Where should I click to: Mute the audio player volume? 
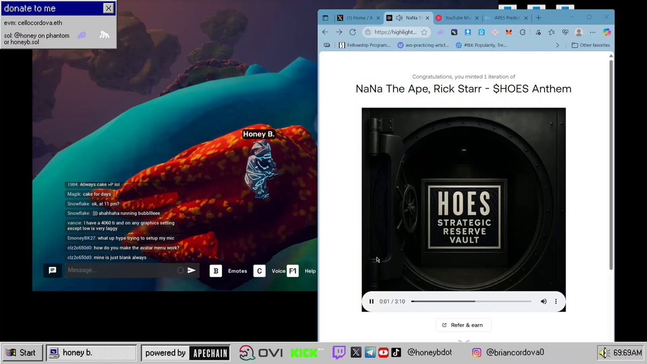pos(543,301)
